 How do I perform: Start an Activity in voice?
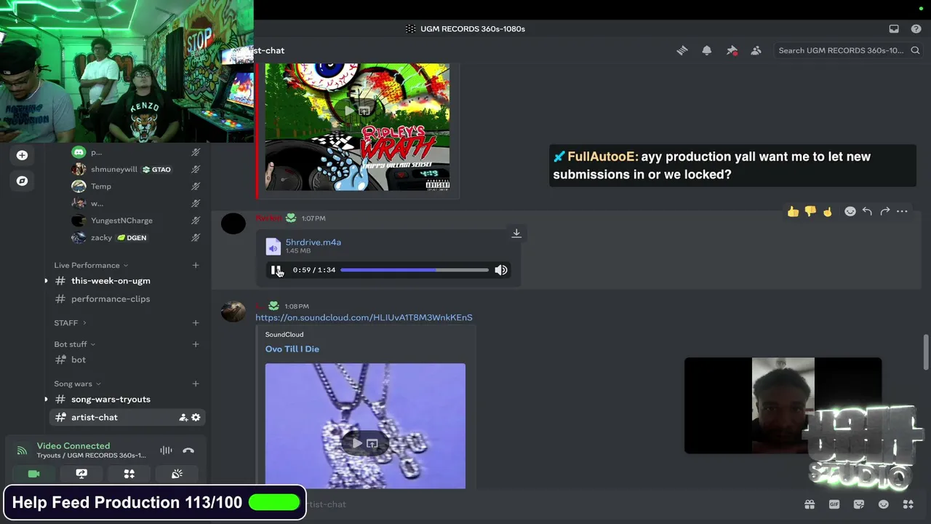(x=129, y=474)
